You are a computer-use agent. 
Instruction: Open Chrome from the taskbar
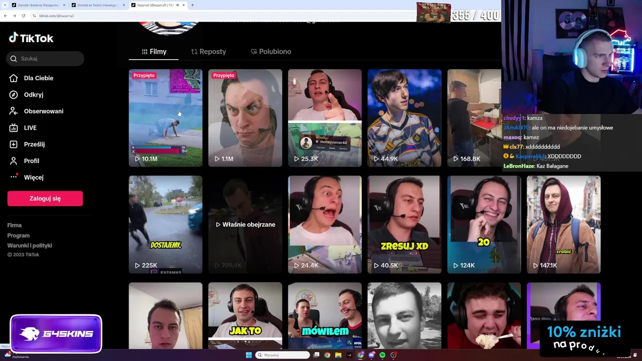click(327, 355)
